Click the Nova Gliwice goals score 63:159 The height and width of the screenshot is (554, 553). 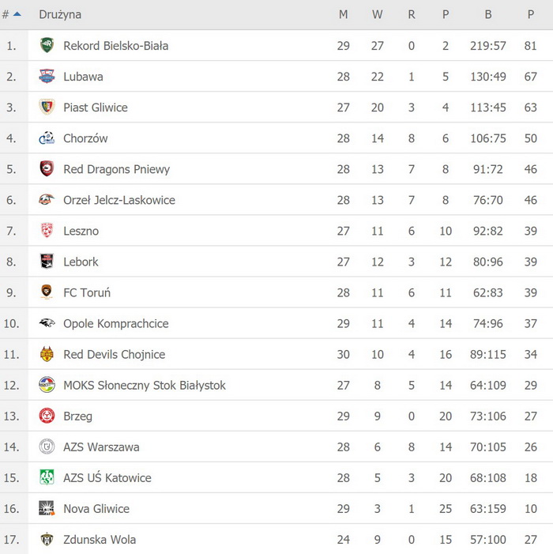(x=488, y=508)
